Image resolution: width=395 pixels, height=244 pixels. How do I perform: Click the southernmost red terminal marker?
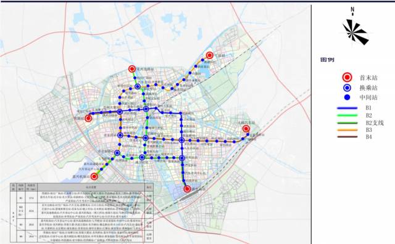(187, 189)
